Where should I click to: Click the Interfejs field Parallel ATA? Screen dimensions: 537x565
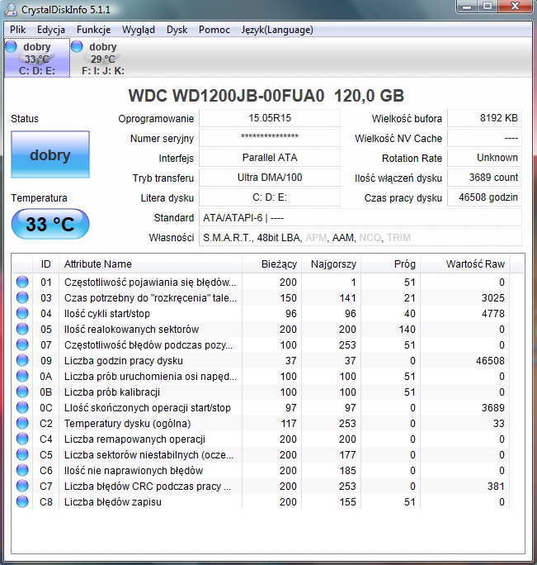(x=270, y=158)
